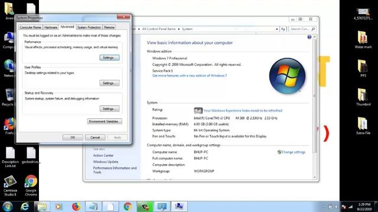Click the System window scrollbar down arrow

[x=315, y=177]
